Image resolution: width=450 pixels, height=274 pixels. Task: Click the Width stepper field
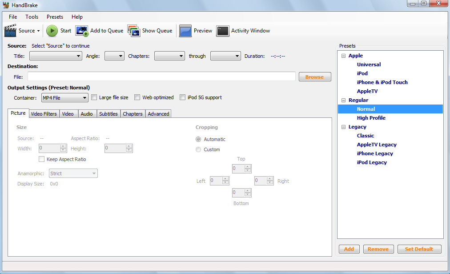pos(52,148)
